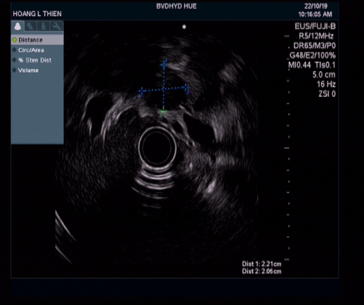Viewport: 364px width, 305px height.
Task: Open the wrench settings tab icon
Action: point(56,26)
